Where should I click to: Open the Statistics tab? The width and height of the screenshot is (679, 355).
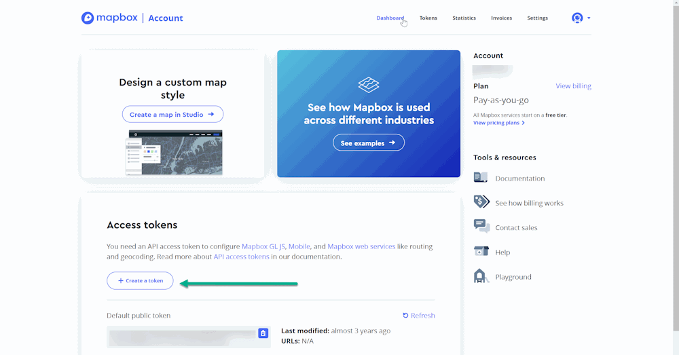(x=464, y=18)
